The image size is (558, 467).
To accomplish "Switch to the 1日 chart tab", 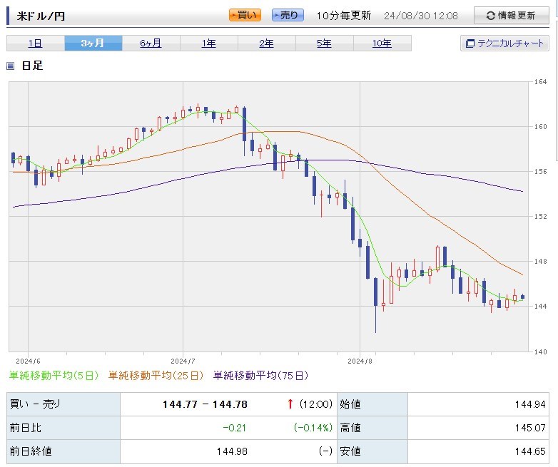I will [35, 43].
